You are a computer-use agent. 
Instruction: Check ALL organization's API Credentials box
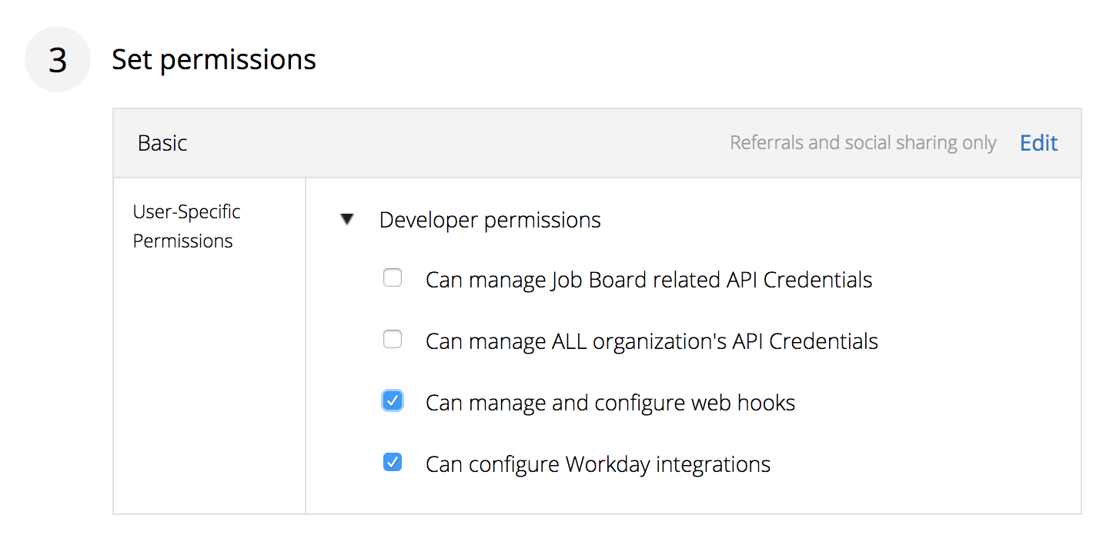pyautogui.click(x=393, y=339)
